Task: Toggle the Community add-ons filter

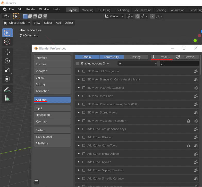Action: 111,57
